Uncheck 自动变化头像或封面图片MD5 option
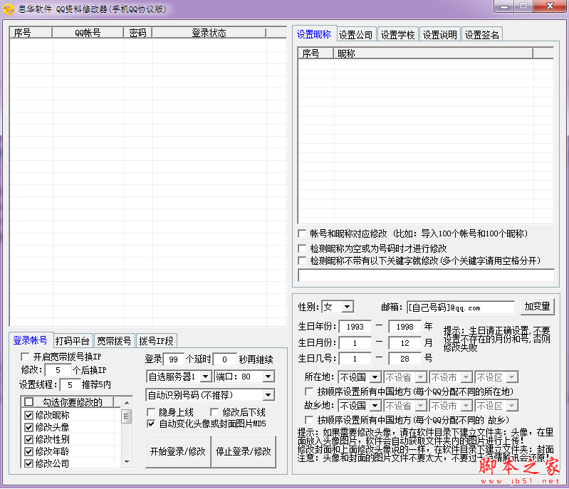The height and width of the screenshot is (489, 569). (x=152, y=424)
